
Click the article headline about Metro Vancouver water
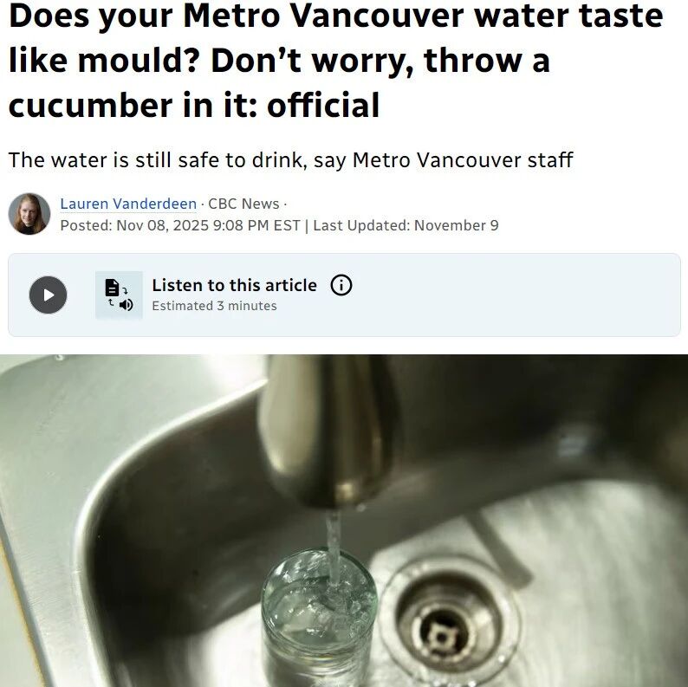coord(335,60)
